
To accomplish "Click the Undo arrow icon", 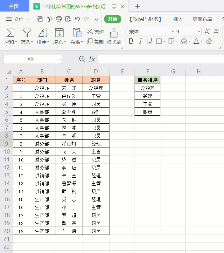I will coord(77,19).
